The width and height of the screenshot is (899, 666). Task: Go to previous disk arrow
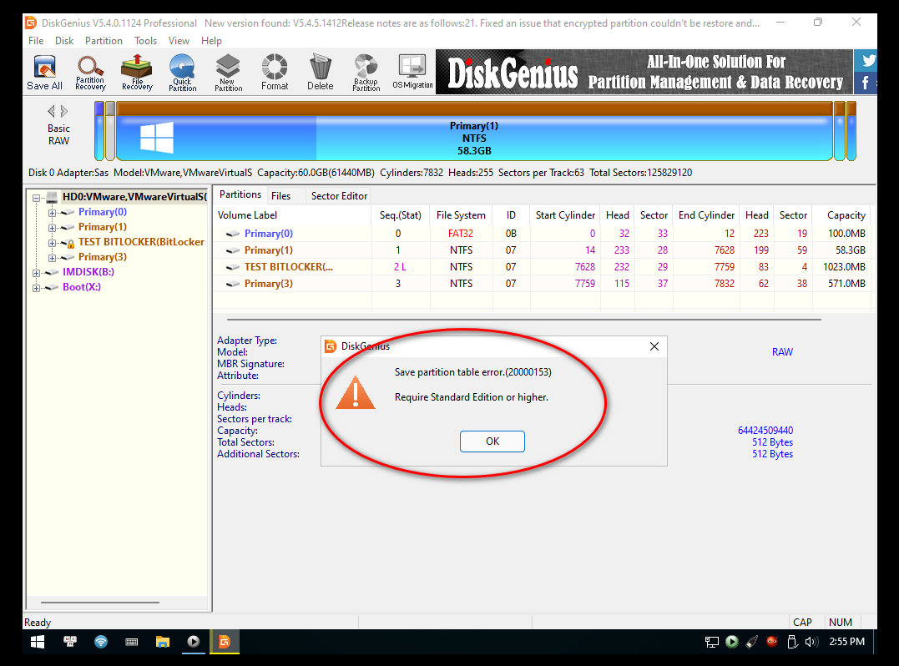(52, 111)
